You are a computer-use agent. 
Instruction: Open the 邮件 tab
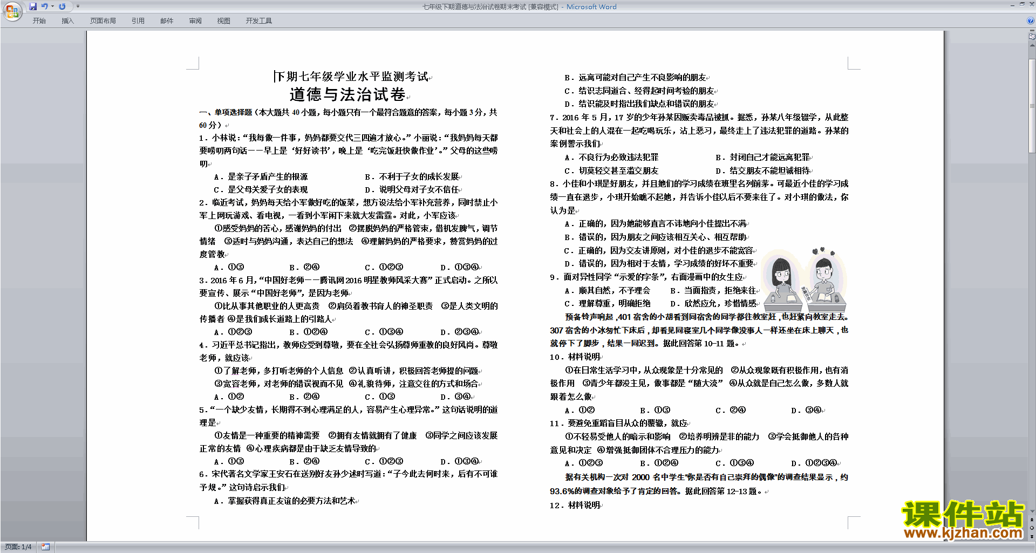(x=167, y=21)
